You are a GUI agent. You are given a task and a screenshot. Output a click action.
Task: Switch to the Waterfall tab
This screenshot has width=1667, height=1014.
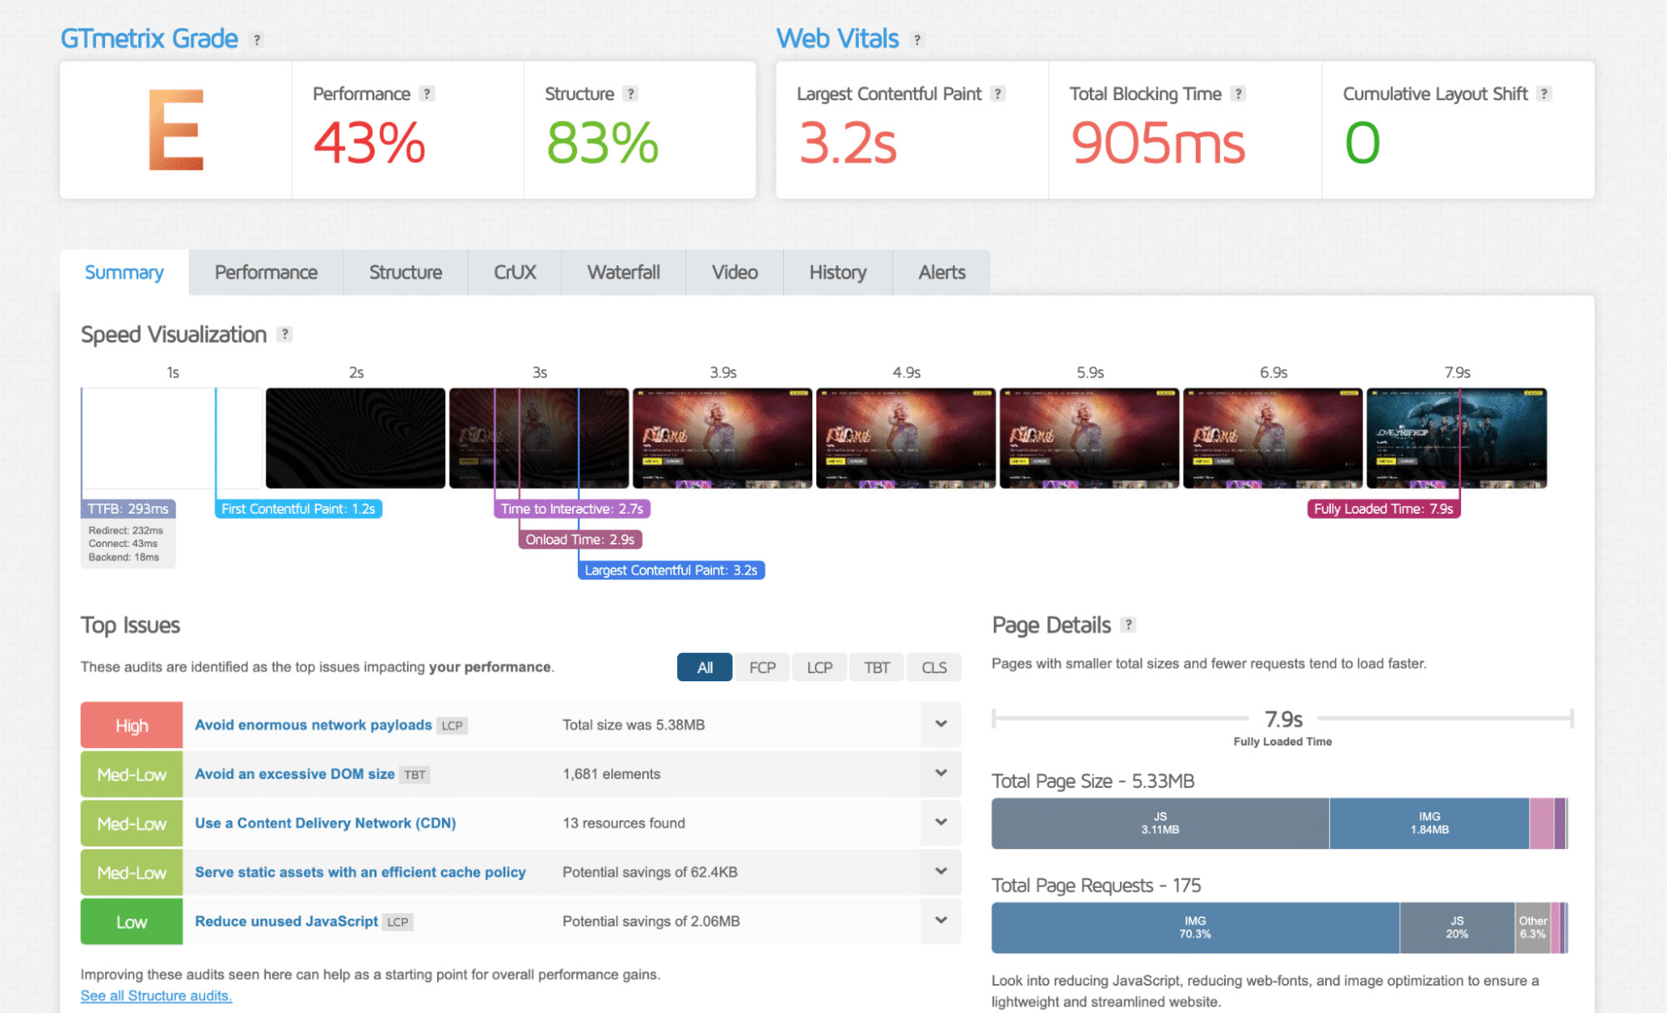[623, 272]
